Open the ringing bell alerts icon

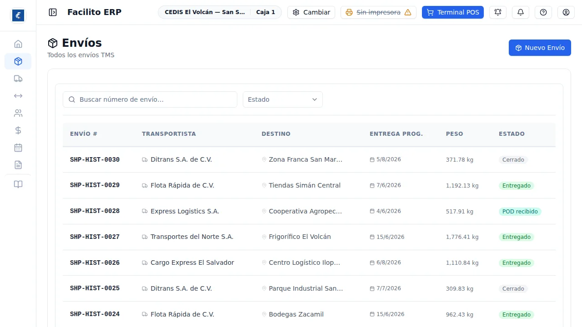(x=498, y=12)
